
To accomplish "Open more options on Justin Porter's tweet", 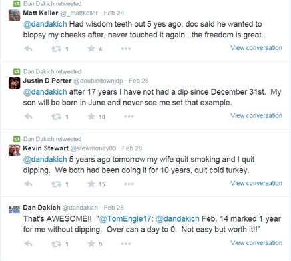I will click(129, 117).
